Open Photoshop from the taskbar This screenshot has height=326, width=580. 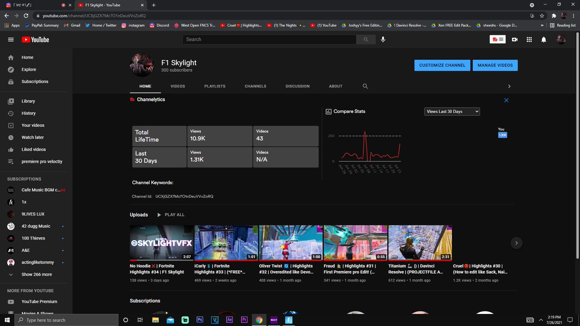coord(200,320)
